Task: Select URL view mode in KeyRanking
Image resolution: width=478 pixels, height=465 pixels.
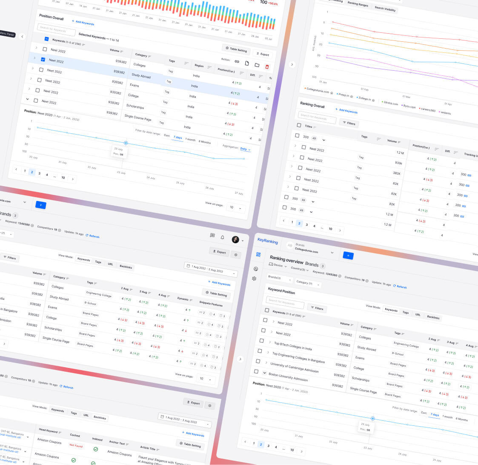Action: tap(418, 315)
